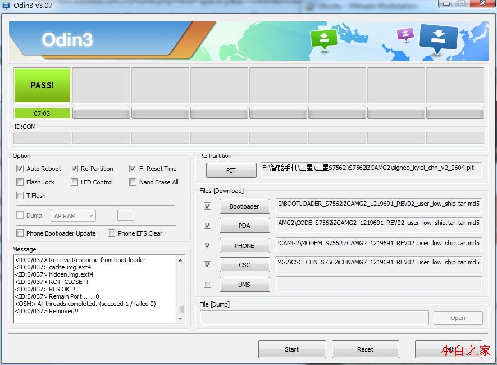Image resolution: width=497 pixels, height=365 pixels.
Task: Click the Bootloader file path field
Action: click(379, 206)
